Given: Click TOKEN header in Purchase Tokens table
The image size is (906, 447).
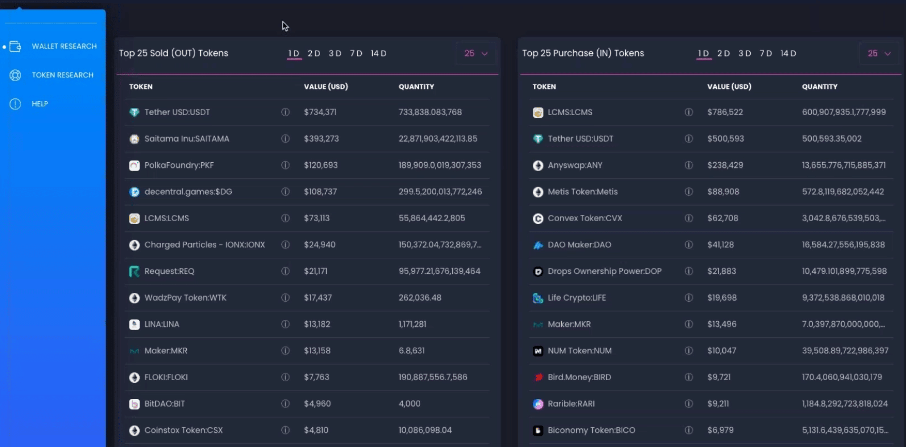Looking at the screenshot, I should click(544, 86).
